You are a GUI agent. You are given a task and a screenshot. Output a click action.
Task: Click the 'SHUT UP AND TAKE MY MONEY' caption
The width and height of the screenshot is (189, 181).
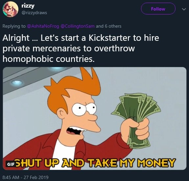tap(95, 163)
